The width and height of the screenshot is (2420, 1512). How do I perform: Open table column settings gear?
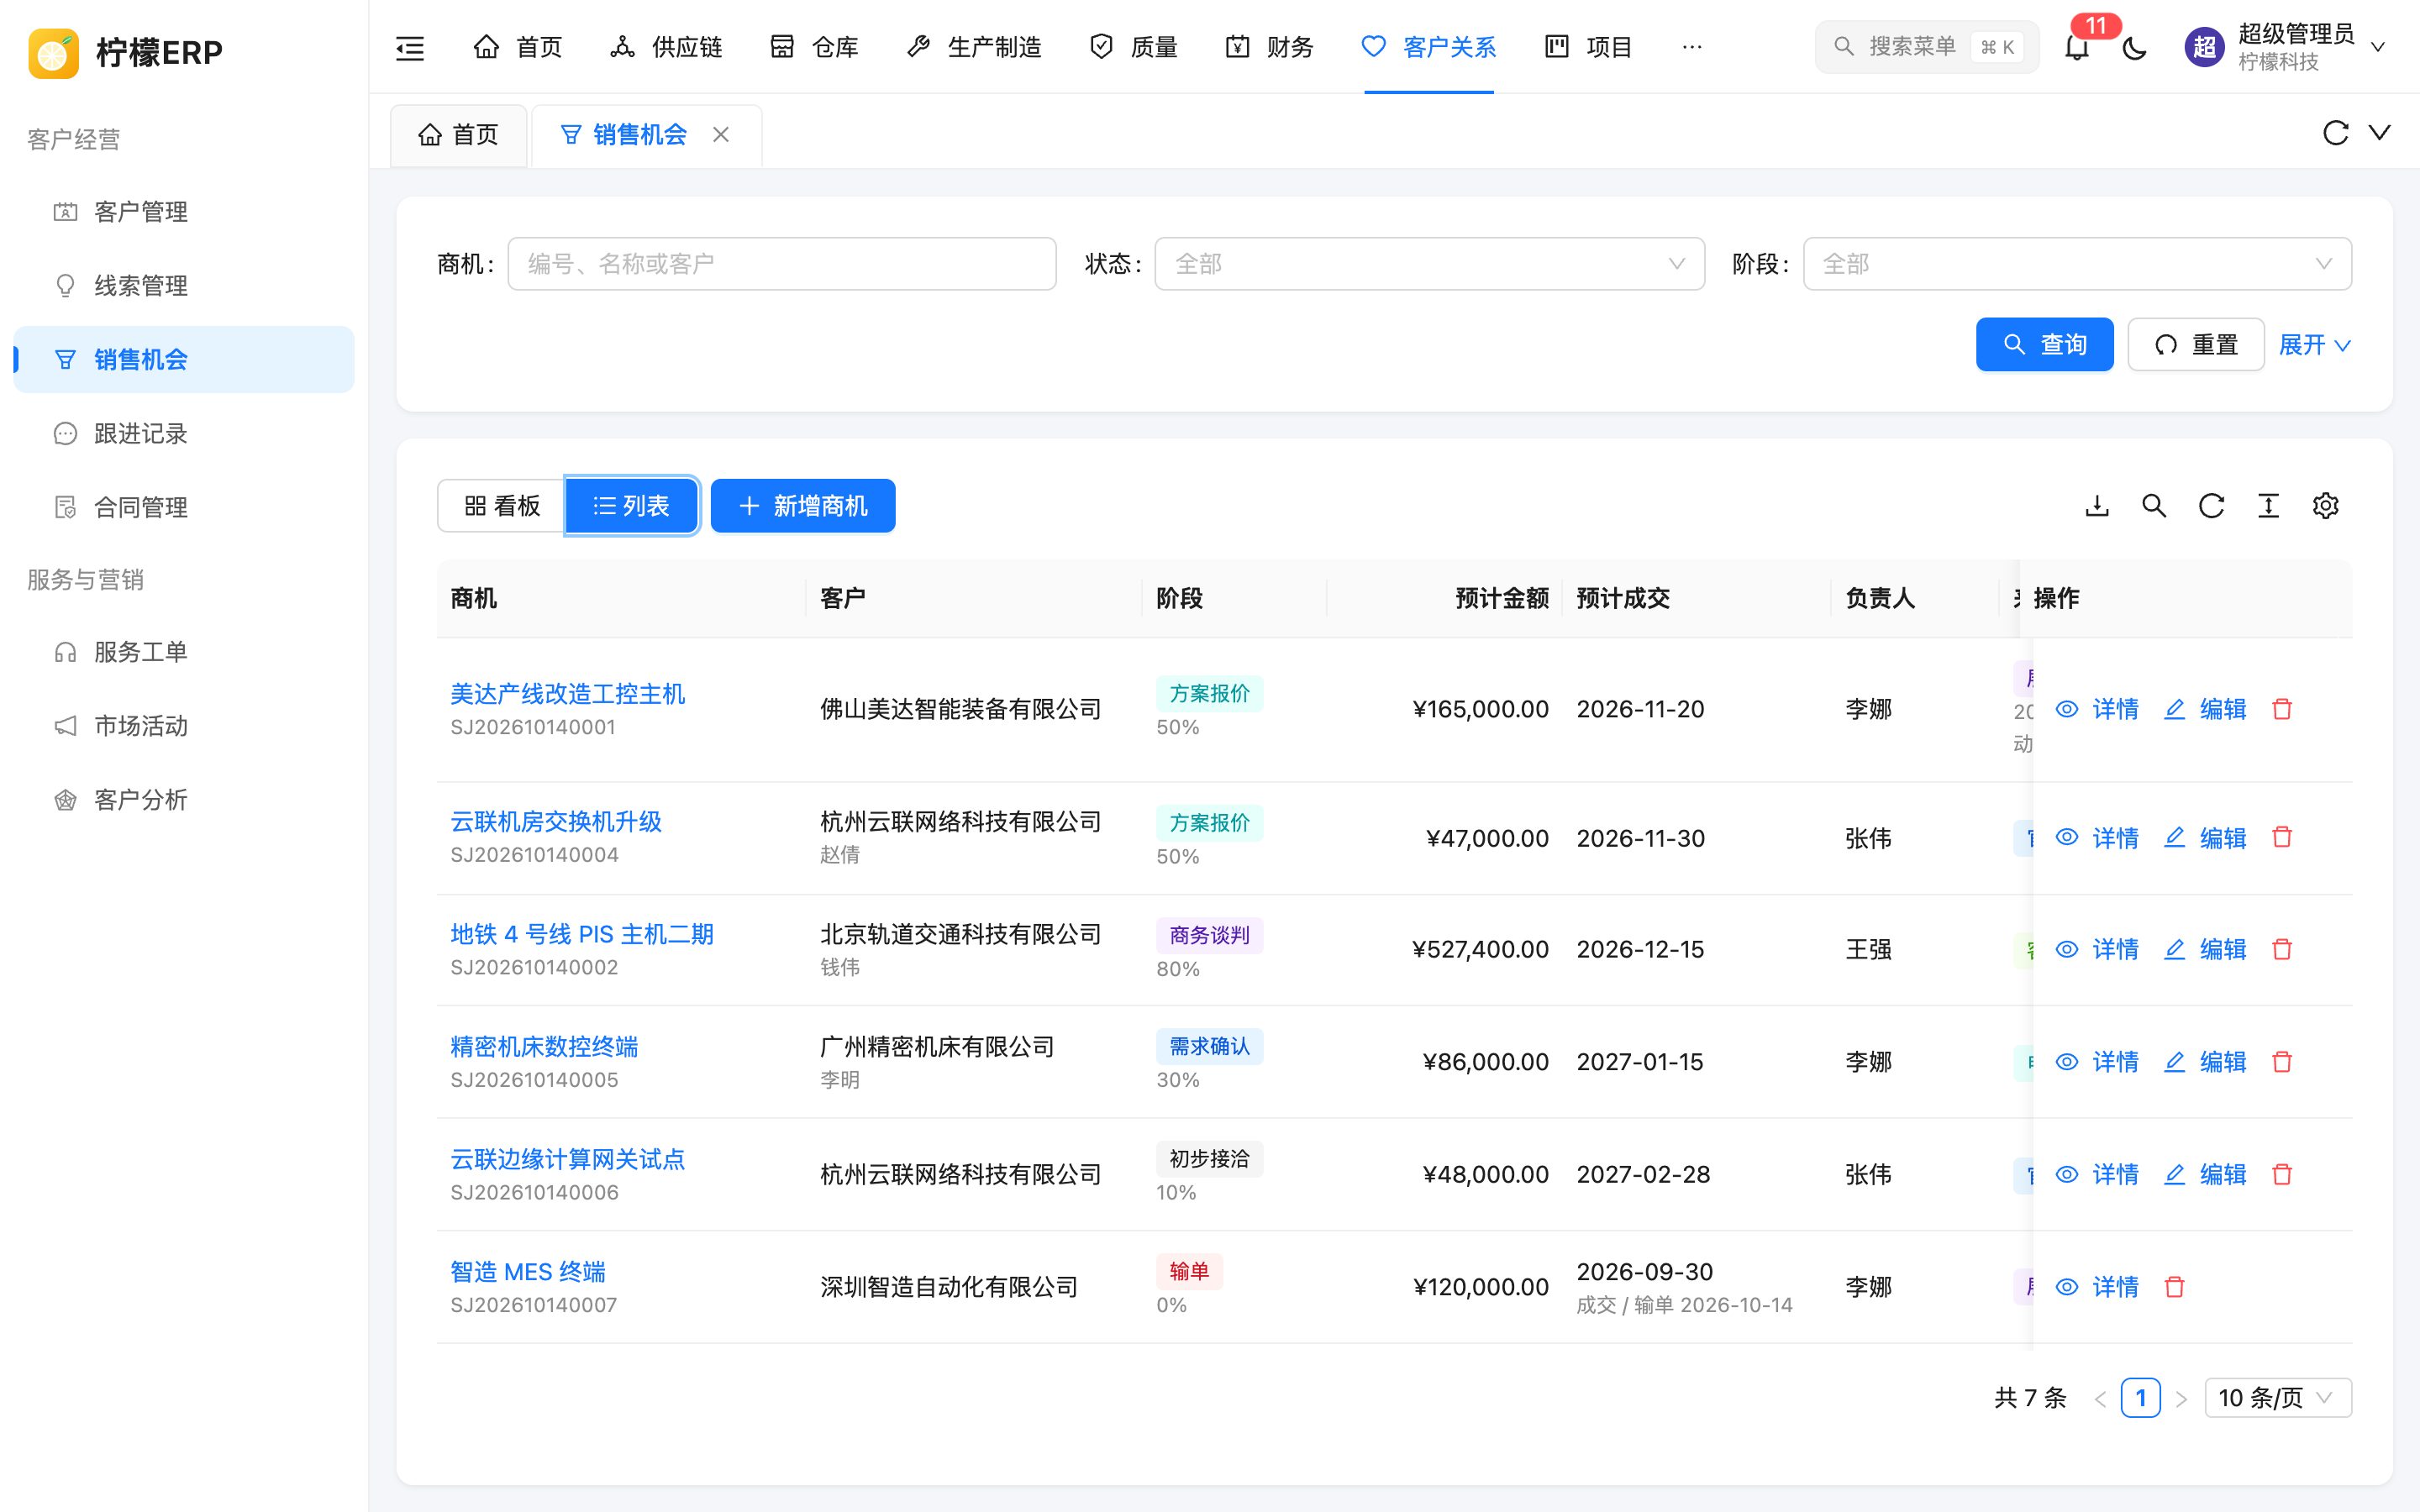(x=2325, y=506)
